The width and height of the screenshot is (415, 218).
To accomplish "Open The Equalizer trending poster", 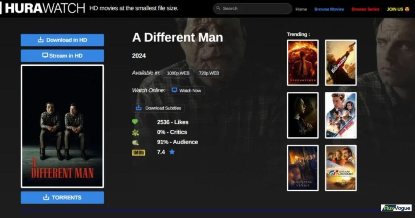I will (340, 63).
